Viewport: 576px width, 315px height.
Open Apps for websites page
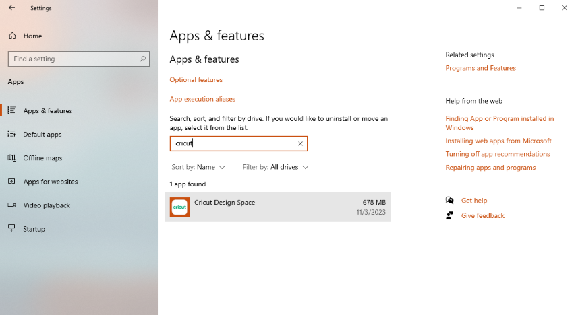[x=51, y=182]
